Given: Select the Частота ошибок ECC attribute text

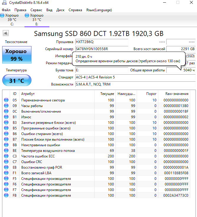Looking at the screenshot, I should coord(38,156).
